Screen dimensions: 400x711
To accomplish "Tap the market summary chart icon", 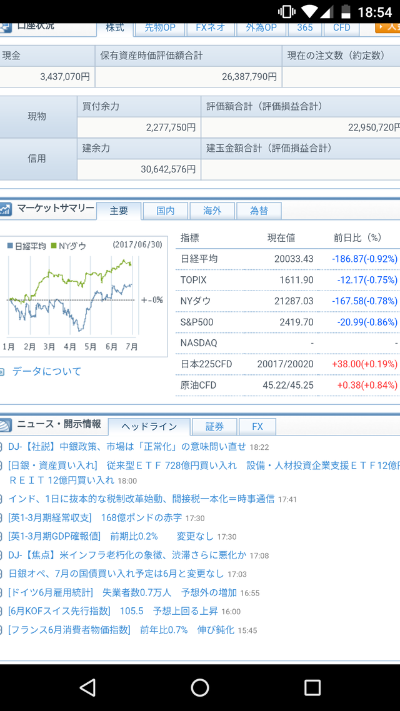I will click(6, 209).
